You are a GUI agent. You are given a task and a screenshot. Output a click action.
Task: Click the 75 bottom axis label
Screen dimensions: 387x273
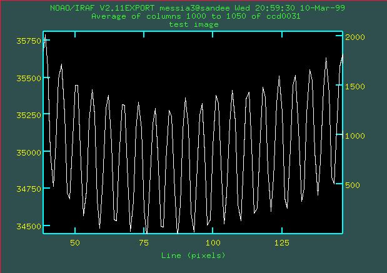[144, 243]
